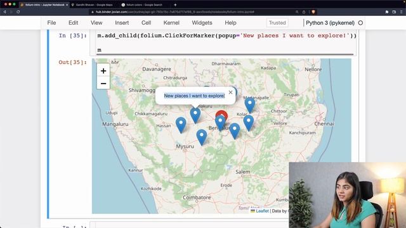
Task: Open the browser extensions puzzle icon
Action: [387, 12]
